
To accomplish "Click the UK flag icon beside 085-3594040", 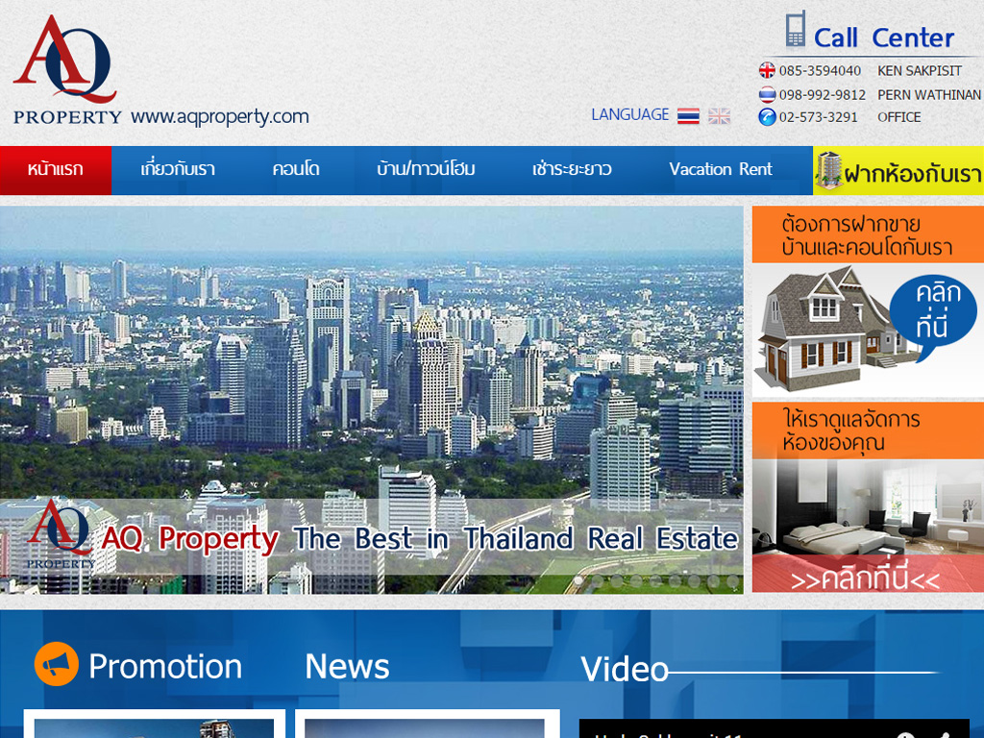I will pos(767,70).
